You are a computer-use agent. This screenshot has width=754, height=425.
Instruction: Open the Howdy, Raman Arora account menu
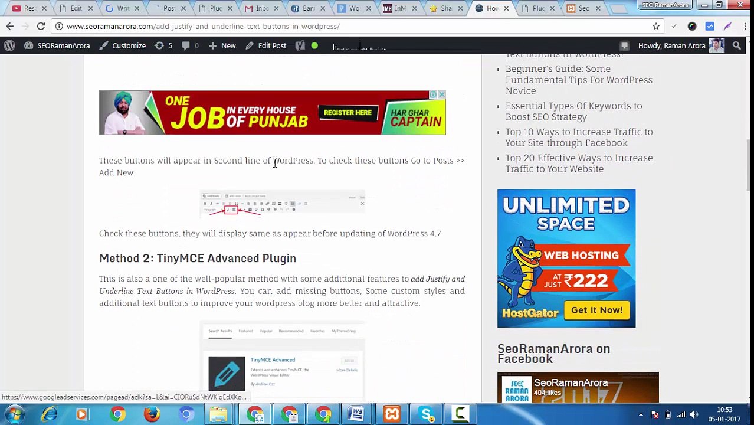coord(680,45)
